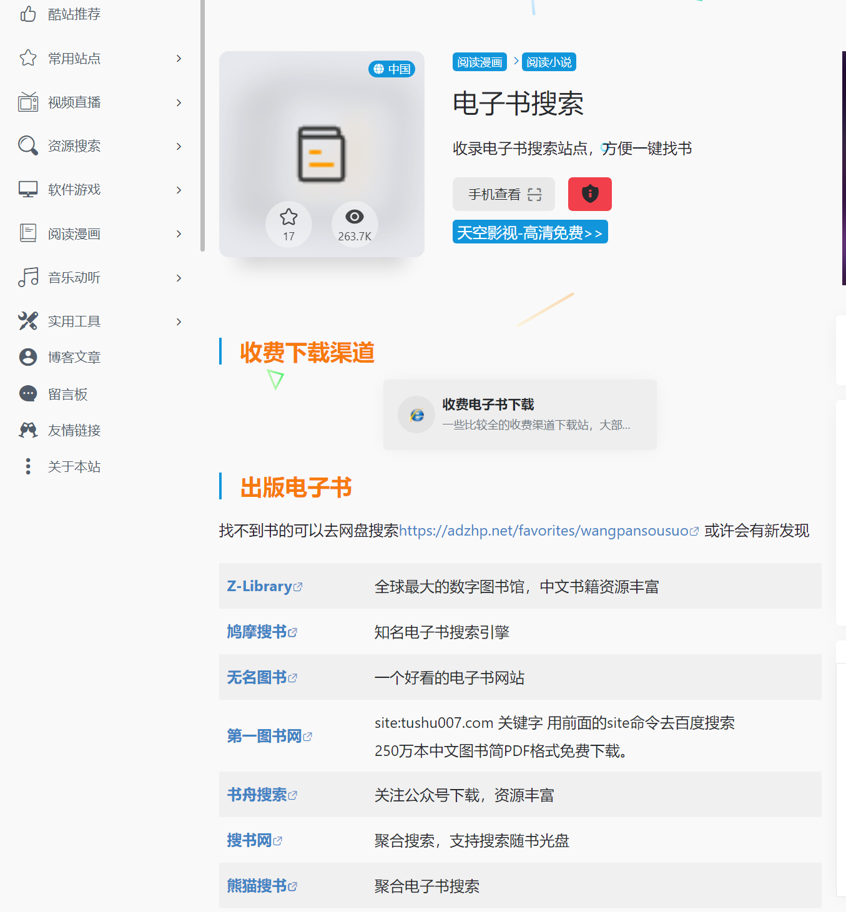Click the person icon for 博客文章
Image resolution: width=846 pixels, height=912 pixels.
28,357
